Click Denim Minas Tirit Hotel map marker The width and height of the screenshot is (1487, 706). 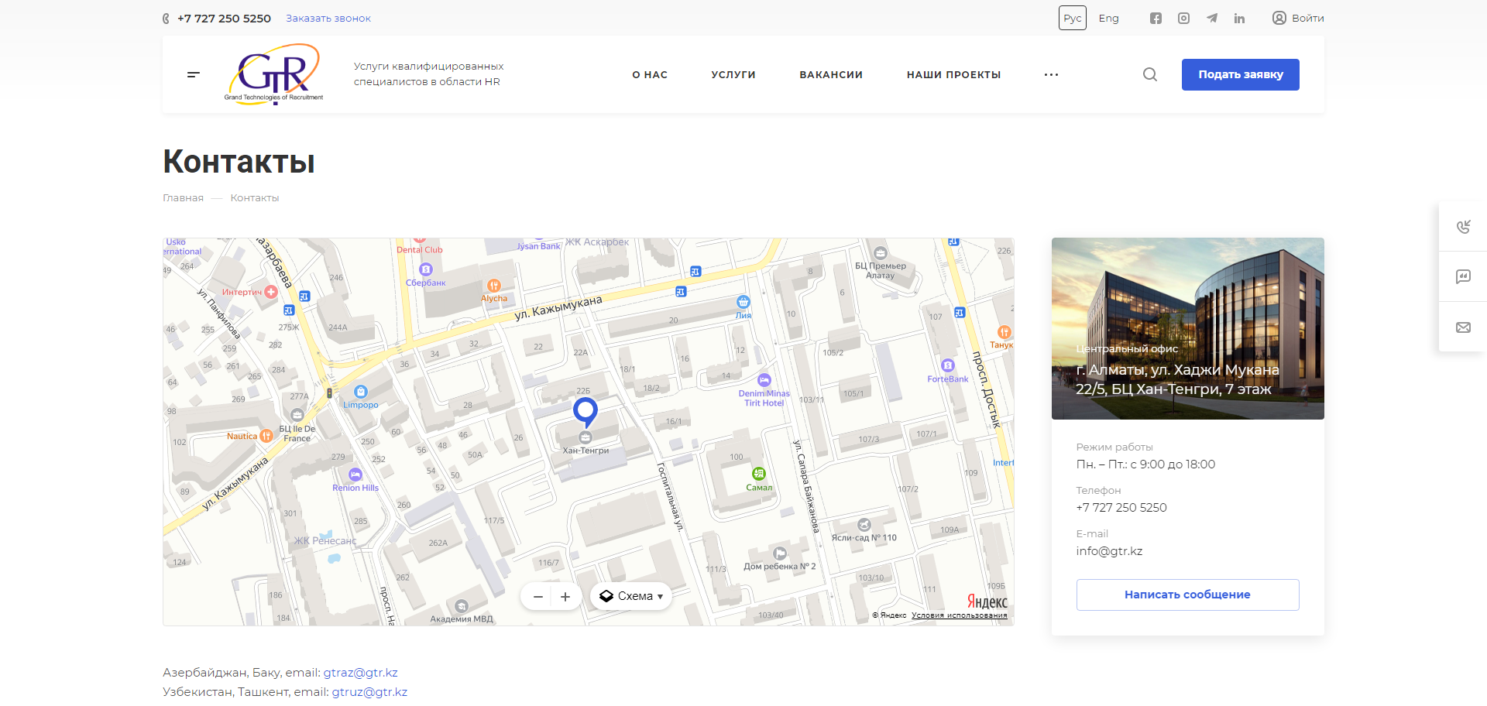click(x=764, y=380)
